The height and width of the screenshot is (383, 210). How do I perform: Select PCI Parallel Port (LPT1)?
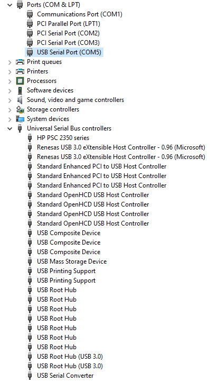pyautogui.click(x=69, y=24)
